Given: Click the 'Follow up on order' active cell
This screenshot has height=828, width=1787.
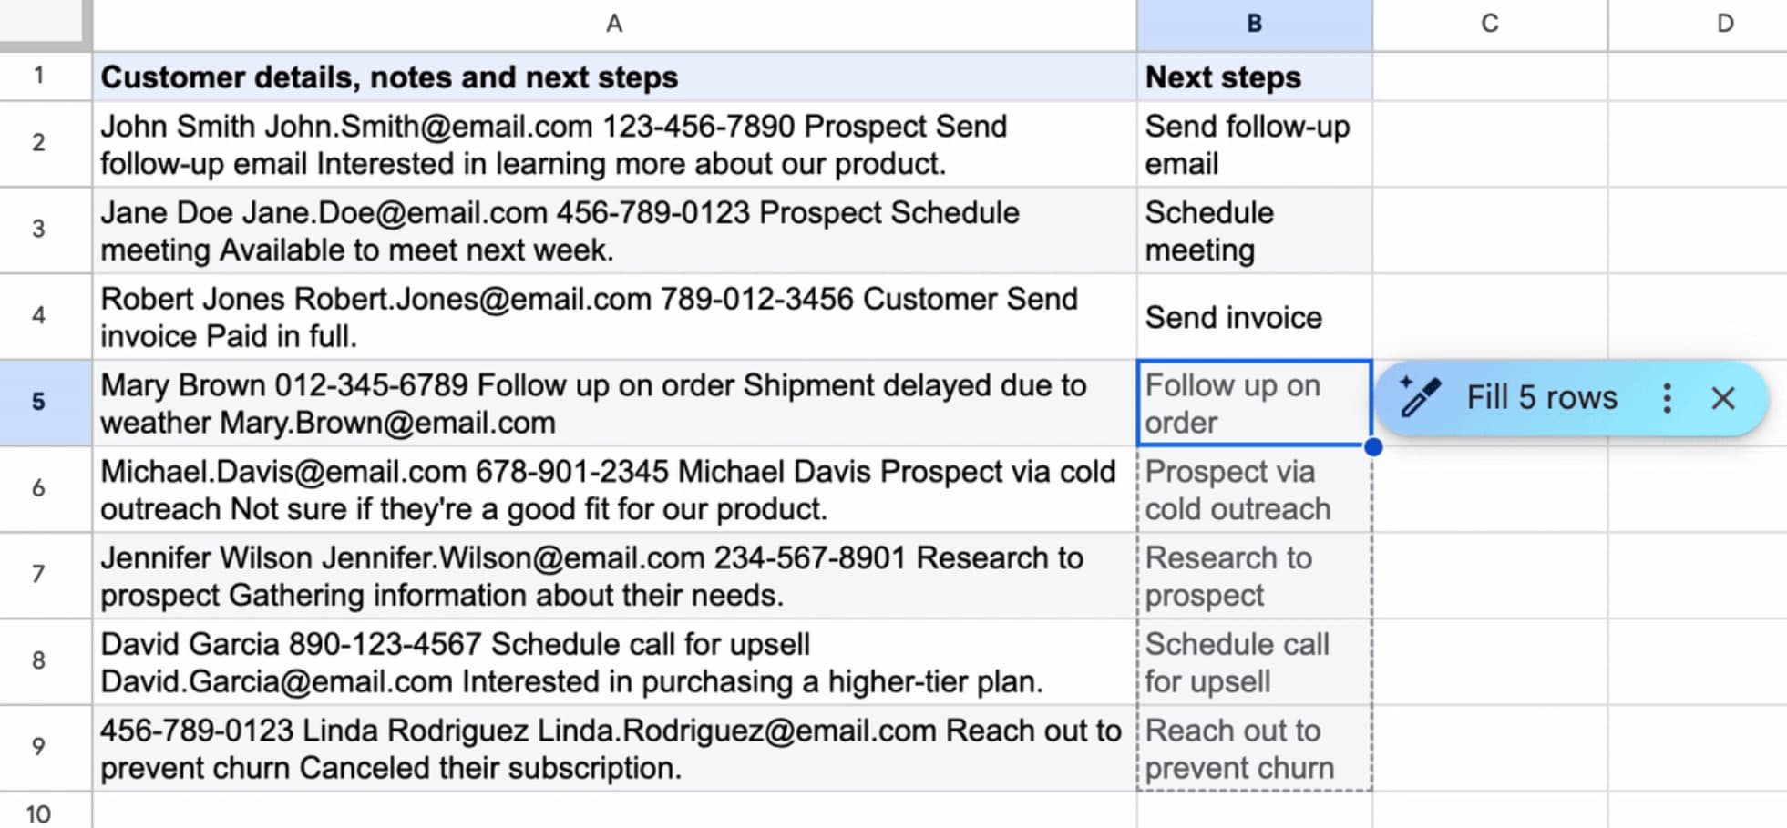Looking at the screenshot, I should point(1254,404).
